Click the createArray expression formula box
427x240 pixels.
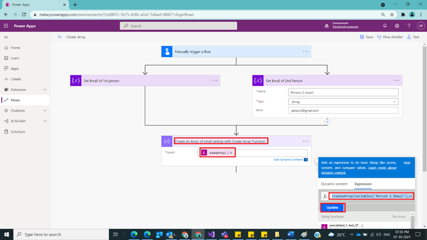pyautogui.click(x=372, y=196)
